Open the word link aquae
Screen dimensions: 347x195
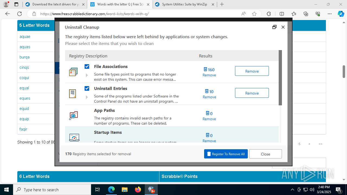point(25,37)
